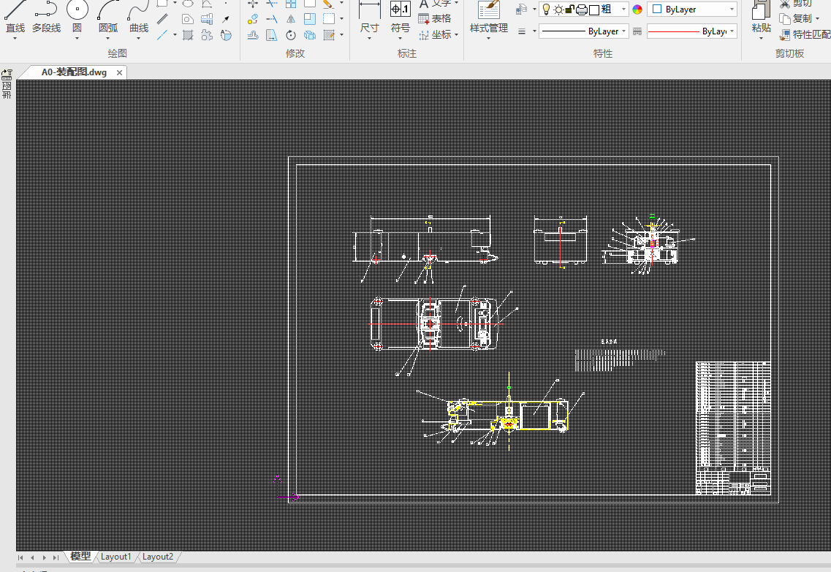Switch to the Layout2 tab

tap(158, 557)
